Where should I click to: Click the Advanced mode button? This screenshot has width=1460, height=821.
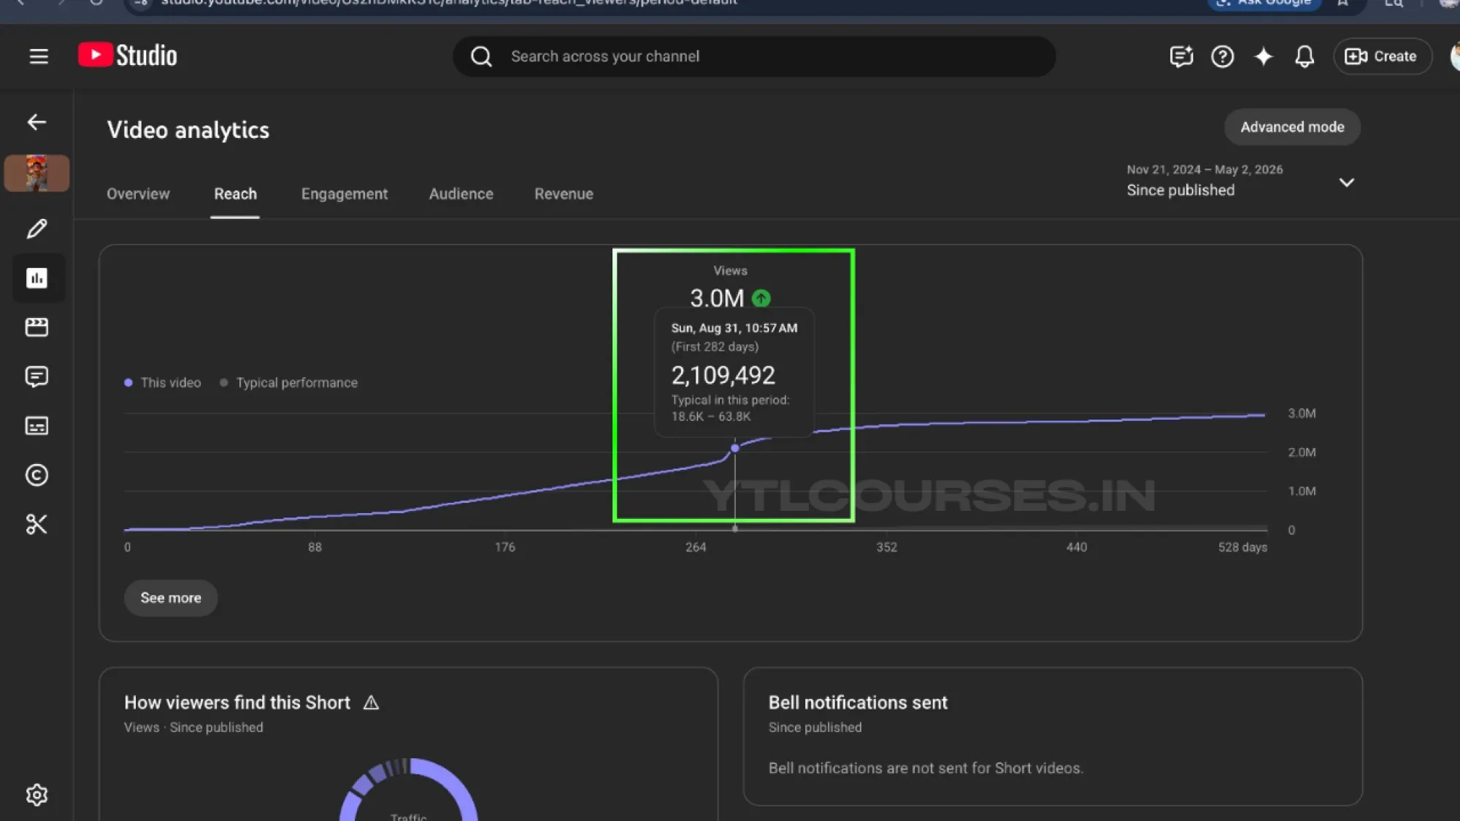tap(1292, 127)
